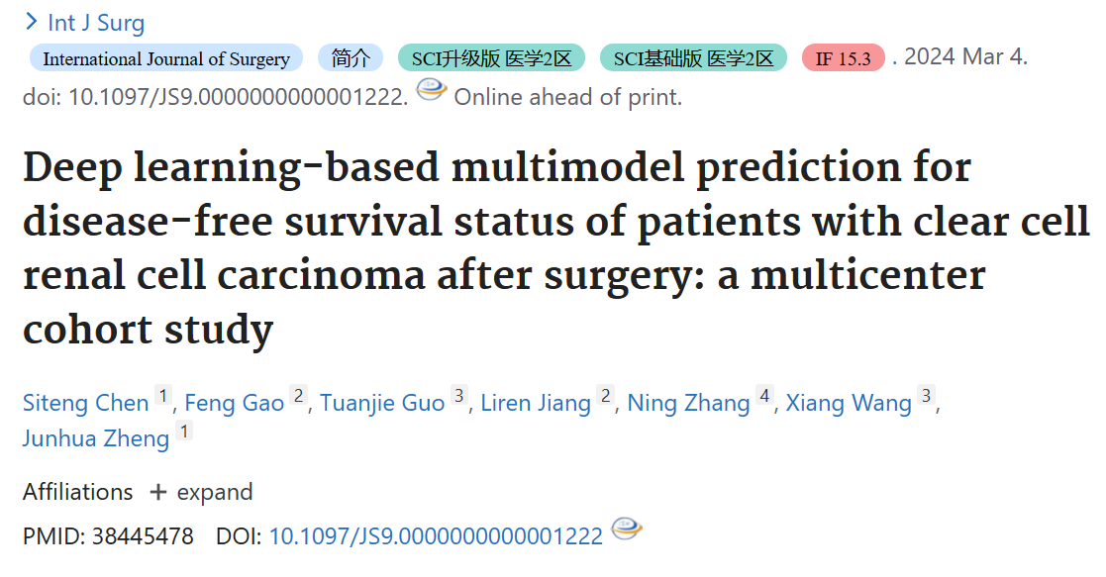The height and width of the screenshot is (577, 1106).
Task: Click affiliation superscript 4 after Ning Zhang
Action: point(764,397)
